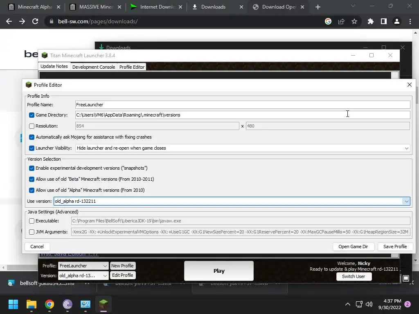Click New Profile button
This screenshot has height=314, width=419.
122,266
